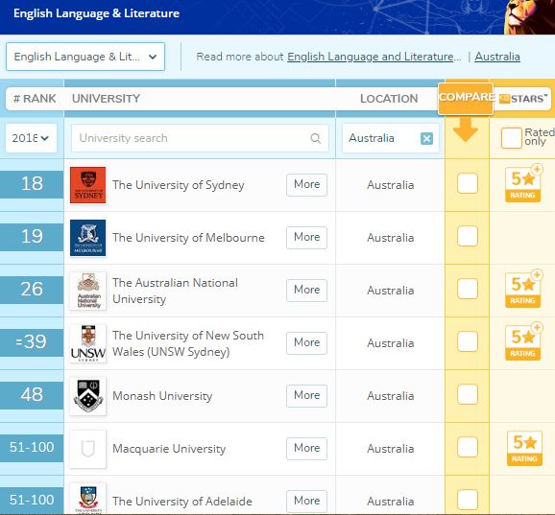Open the Monash University name link

[x=162, y=396]
